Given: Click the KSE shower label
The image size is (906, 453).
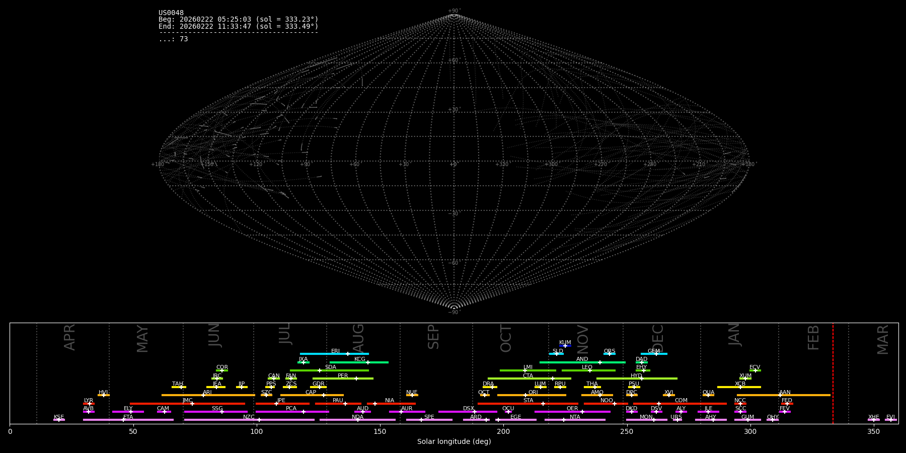Looking at the screenshot, I should pyautogui.click(x=59, y=417).
